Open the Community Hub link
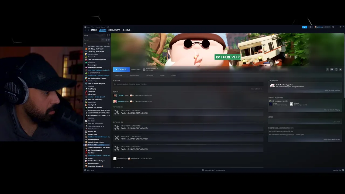345x194 pixels. pyautogui.click(x=134, y=75)
